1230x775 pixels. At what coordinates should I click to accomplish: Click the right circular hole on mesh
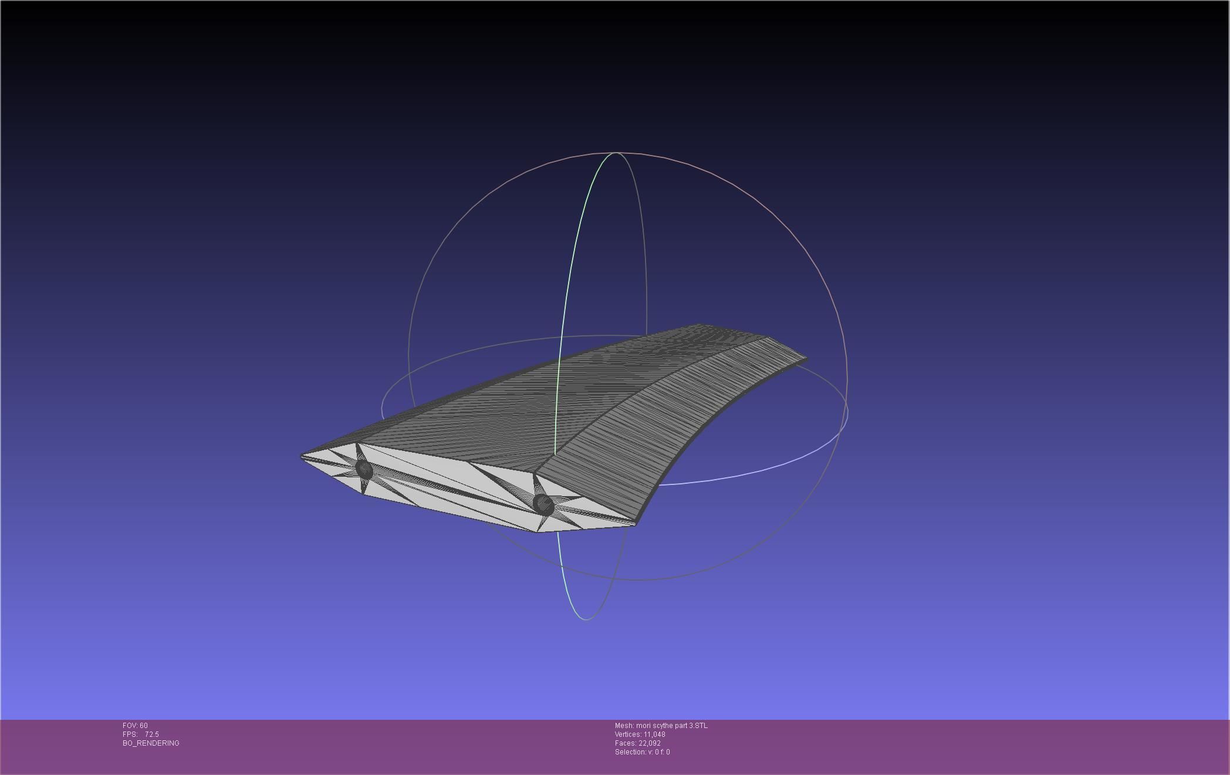pyautogui.click(x=544, y=504)
